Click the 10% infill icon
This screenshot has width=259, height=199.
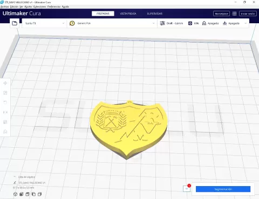190,23
